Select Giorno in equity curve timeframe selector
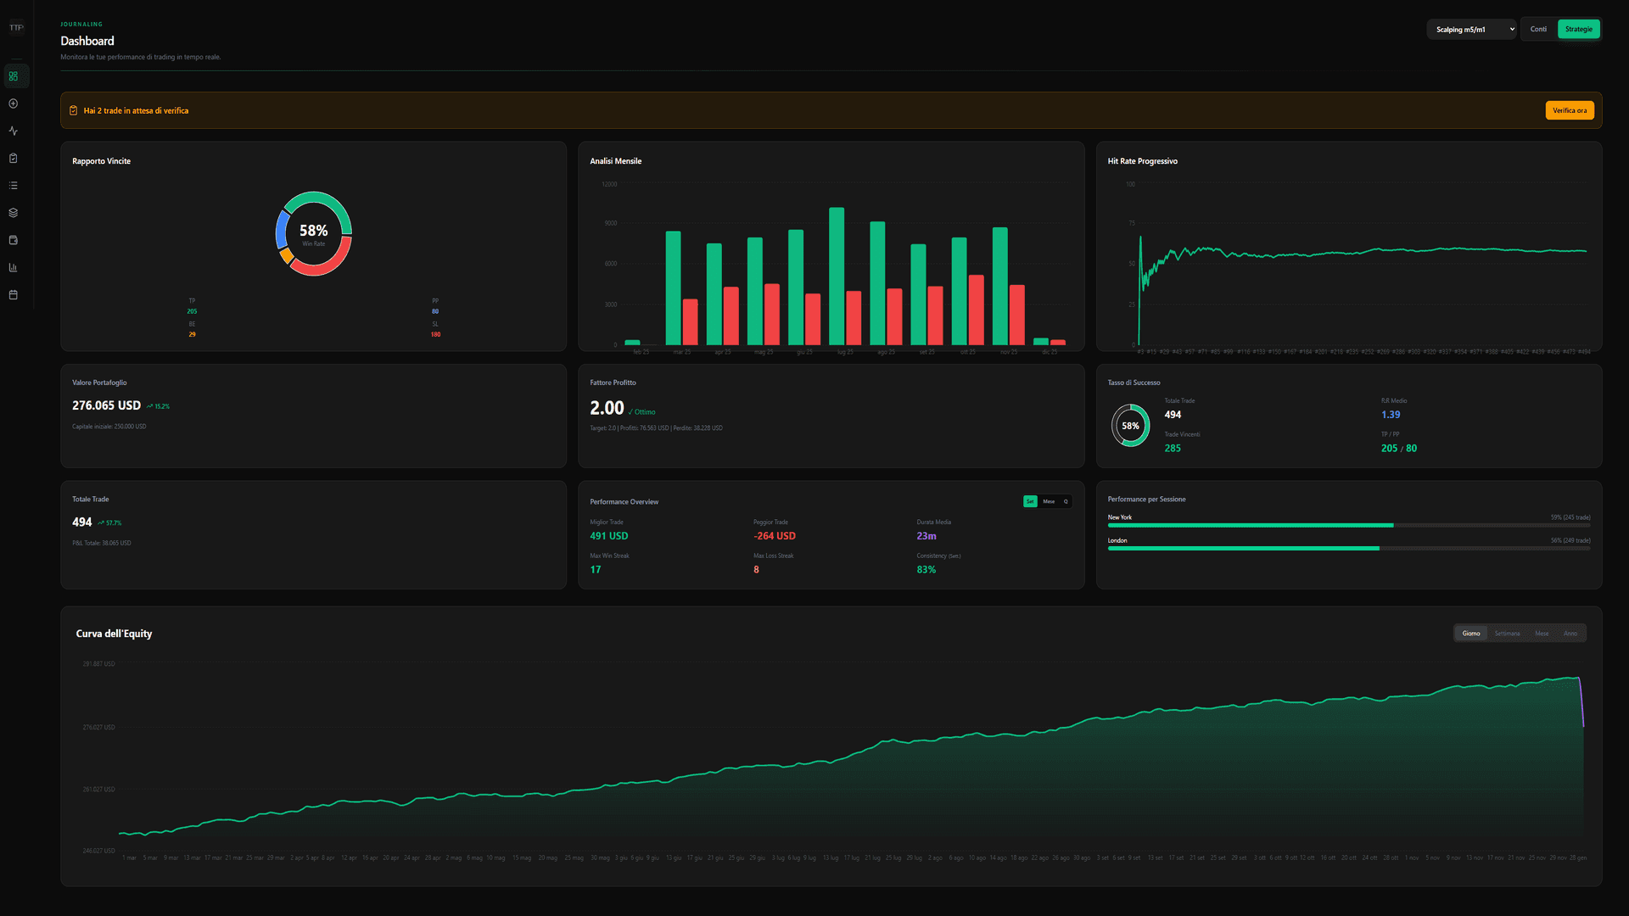The height and width of the screenshot is (916, 1629). point(1471,633)
